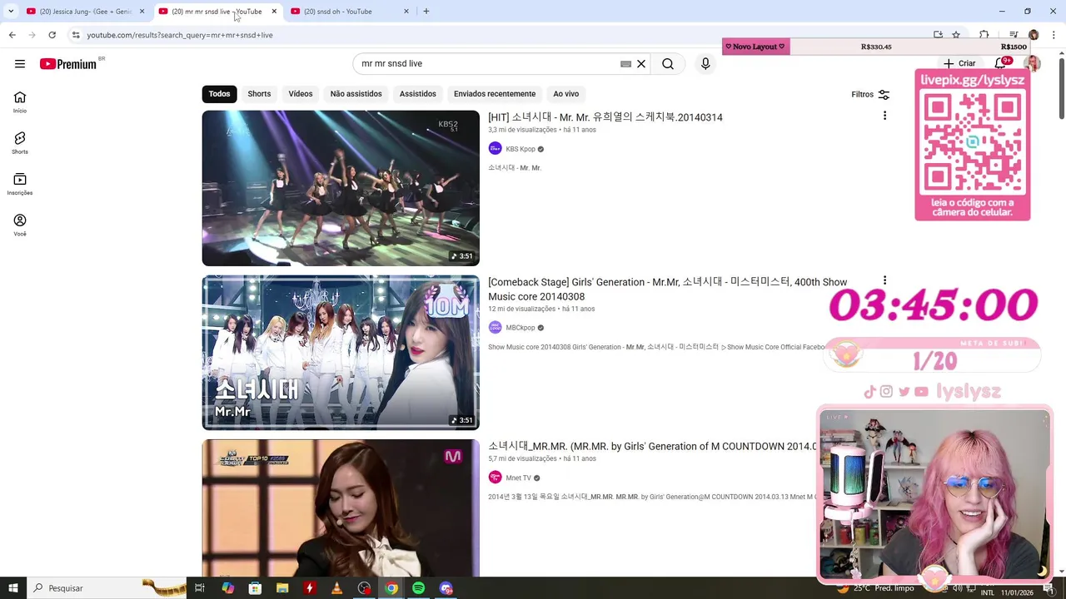
Task: Click the KBS Kpop channel avatar
Action: click(x=495, y=148)
